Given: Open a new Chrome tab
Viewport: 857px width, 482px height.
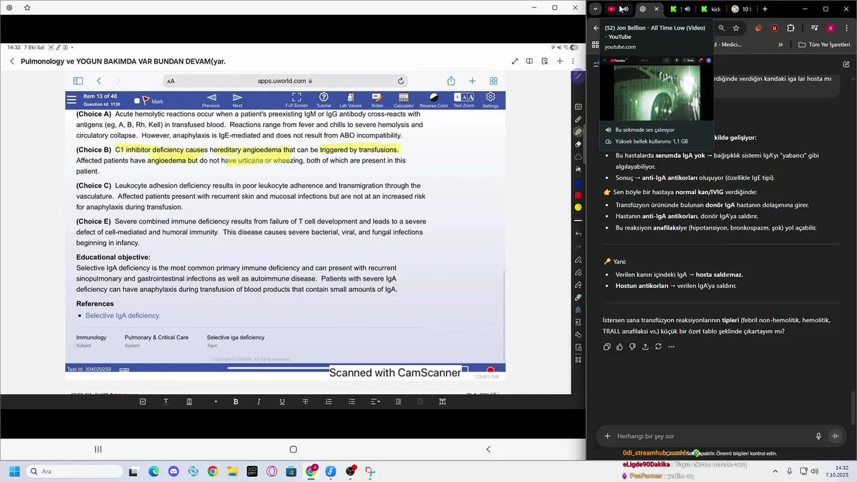Looking at the screenshot, I should (x=765, y=9).
